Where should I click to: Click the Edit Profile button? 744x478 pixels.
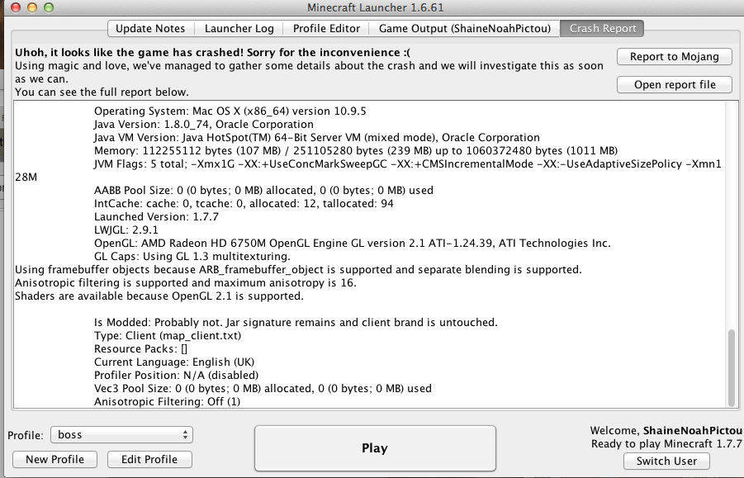click(149, 459)
